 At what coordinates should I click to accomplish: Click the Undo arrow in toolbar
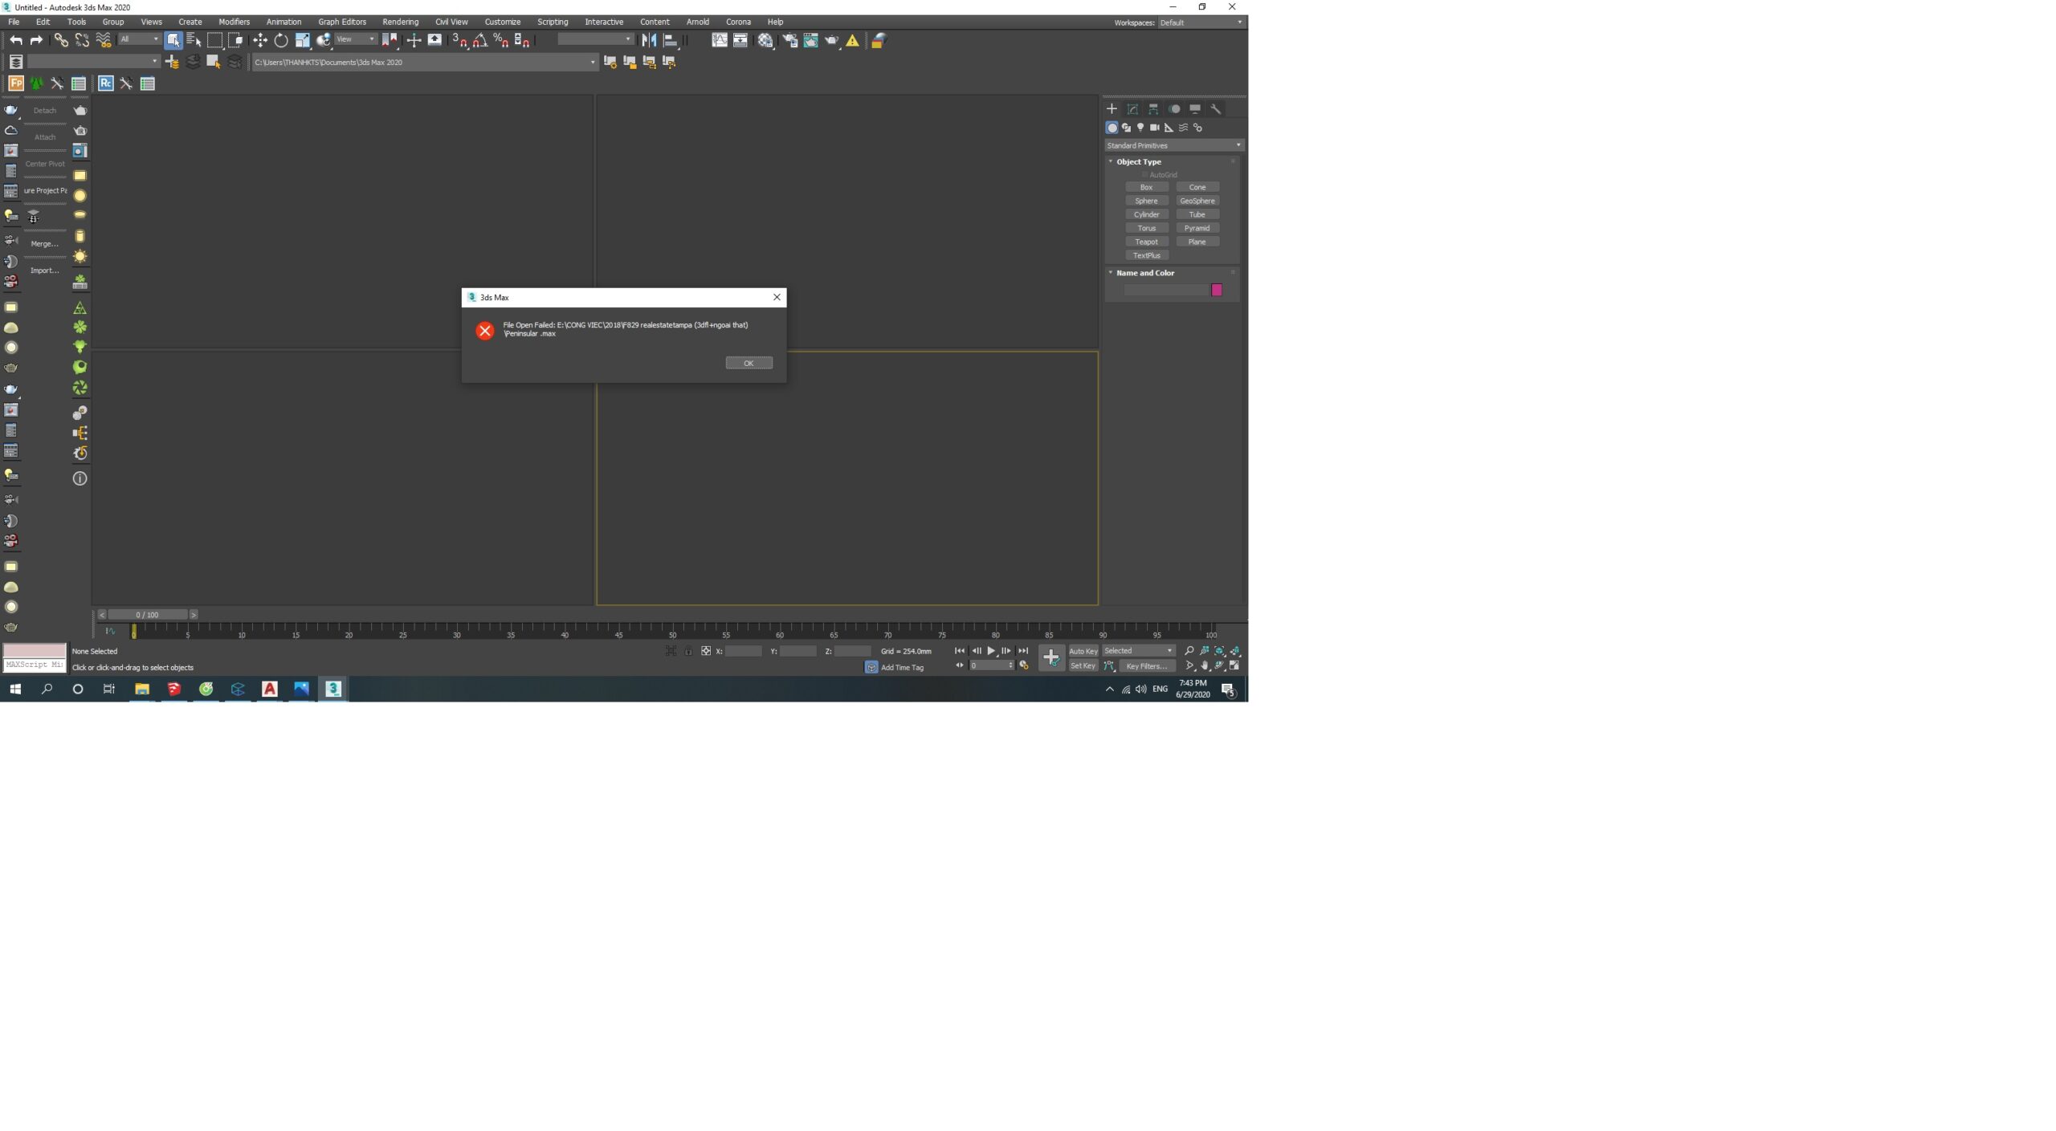coord(15,40)
